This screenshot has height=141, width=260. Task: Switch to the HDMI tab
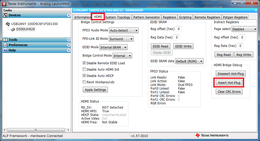click(x=98, y=17)
